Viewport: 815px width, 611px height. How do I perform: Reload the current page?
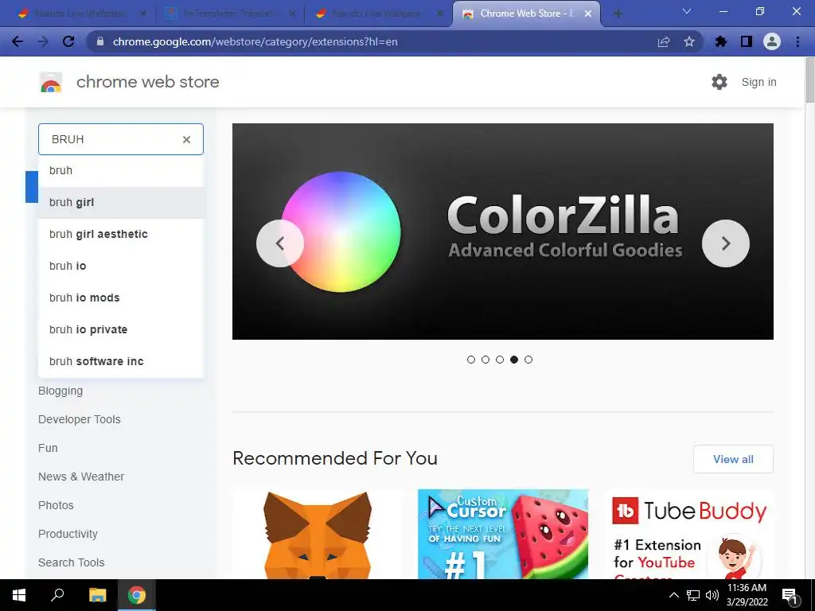68,41
